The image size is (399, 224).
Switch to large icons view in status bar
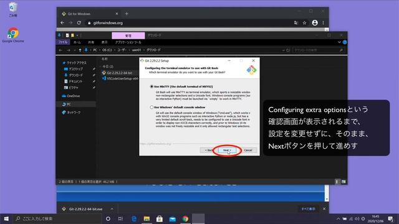coord(344,182)
